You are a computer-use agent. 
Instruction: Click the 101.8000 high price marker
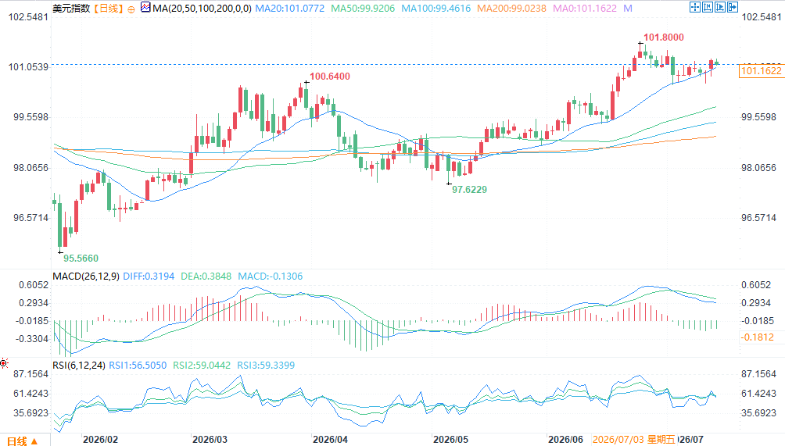(663, 37)
